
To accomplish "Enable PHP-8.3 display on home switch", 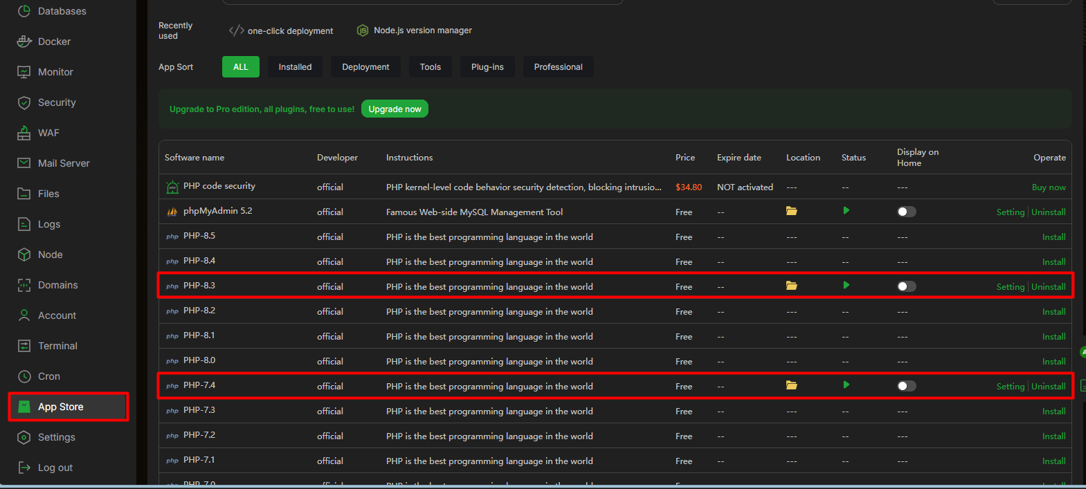I will click(x=906, y=286).
